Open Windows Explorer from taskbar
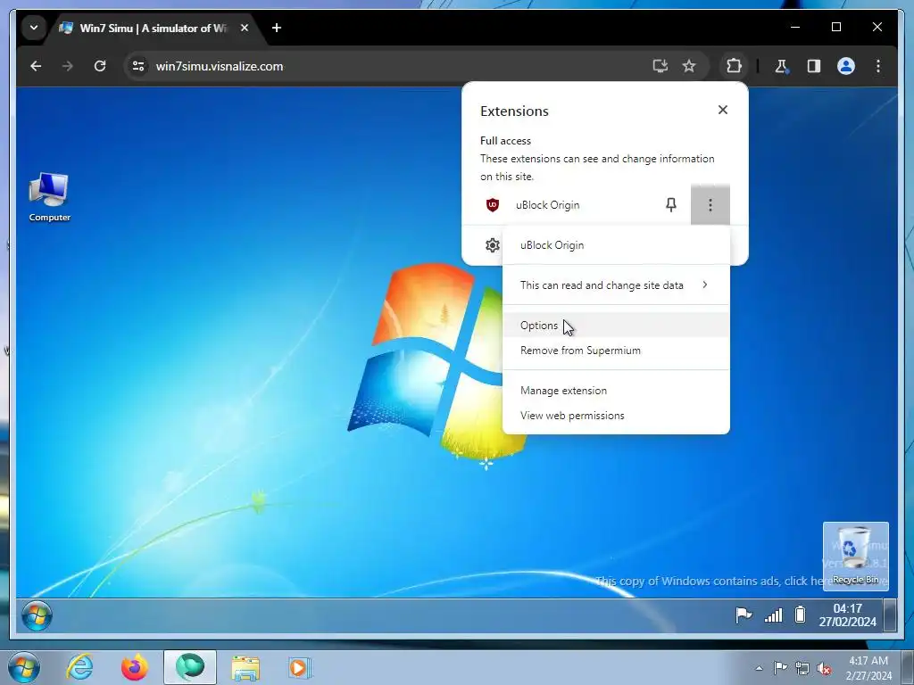914x685 pixels. click(245, 667)
